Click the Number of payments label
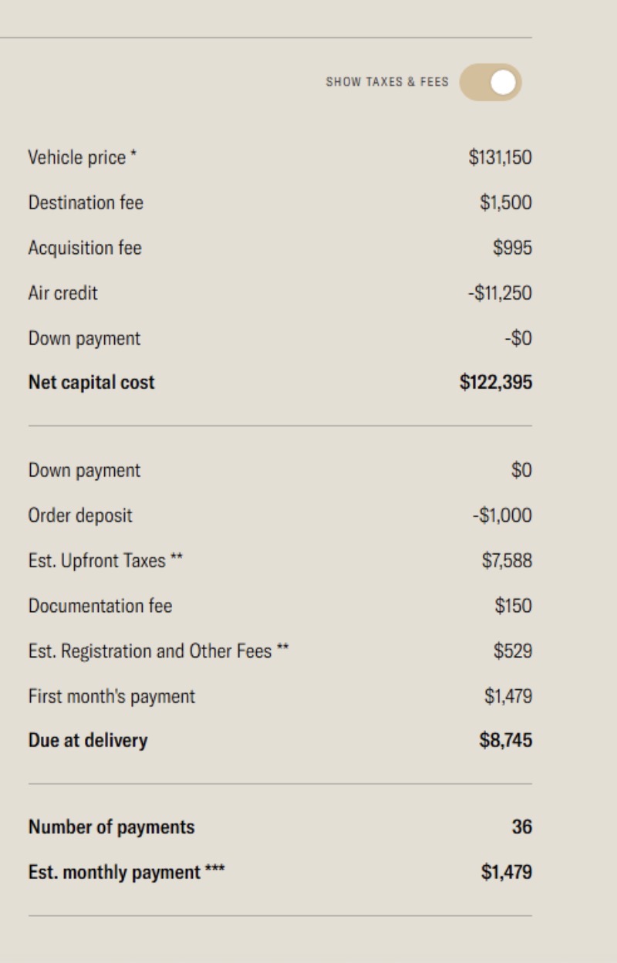Screen dimensions: 617x963 point(111,827)
